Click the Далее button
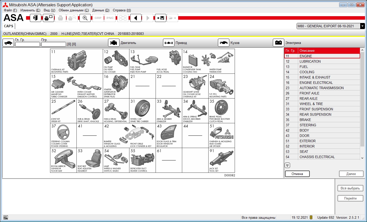Viewport: 367px width, 222px height. 351,174
